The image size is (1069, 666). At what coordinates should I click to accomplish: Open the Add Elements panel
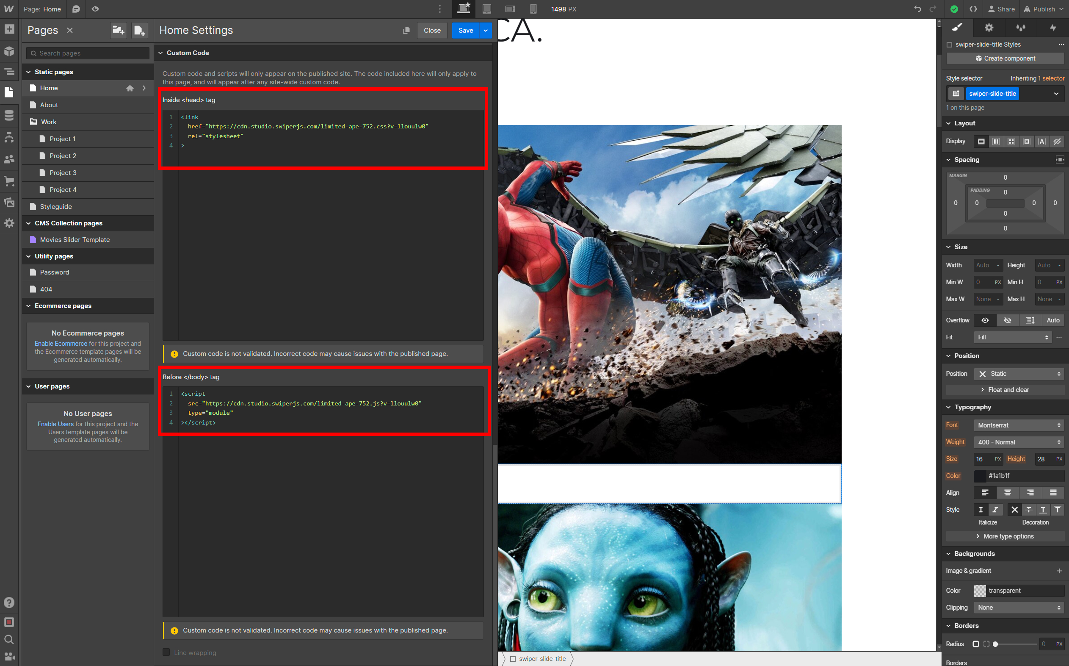[x=9, y=30]
